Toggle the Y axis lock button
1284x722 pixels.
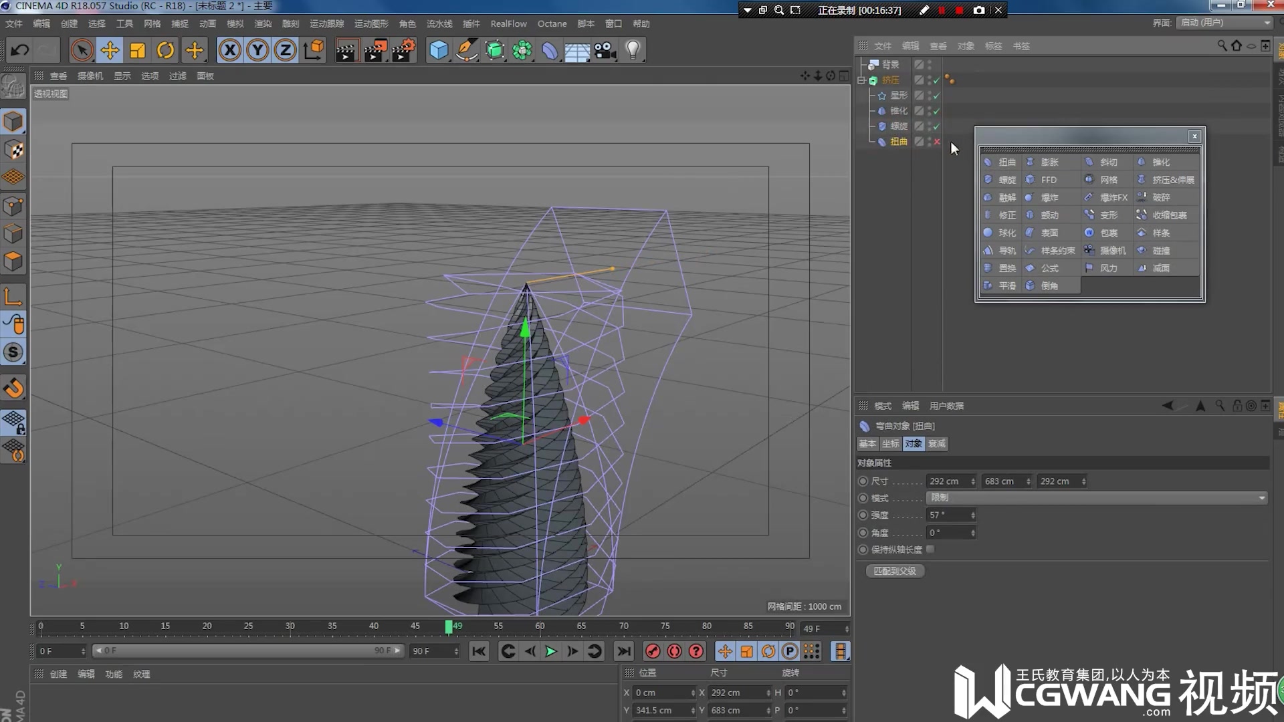(257, 50)
